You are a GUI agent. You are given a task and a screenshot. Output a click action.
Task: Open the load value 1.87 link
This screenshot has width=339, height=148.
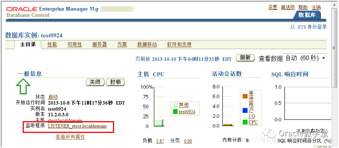coord(160,141)
